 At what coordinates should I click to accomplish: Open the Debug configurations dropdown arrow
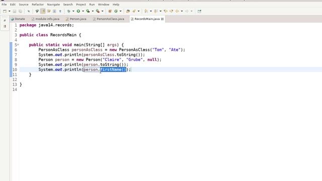pos(73,11)
